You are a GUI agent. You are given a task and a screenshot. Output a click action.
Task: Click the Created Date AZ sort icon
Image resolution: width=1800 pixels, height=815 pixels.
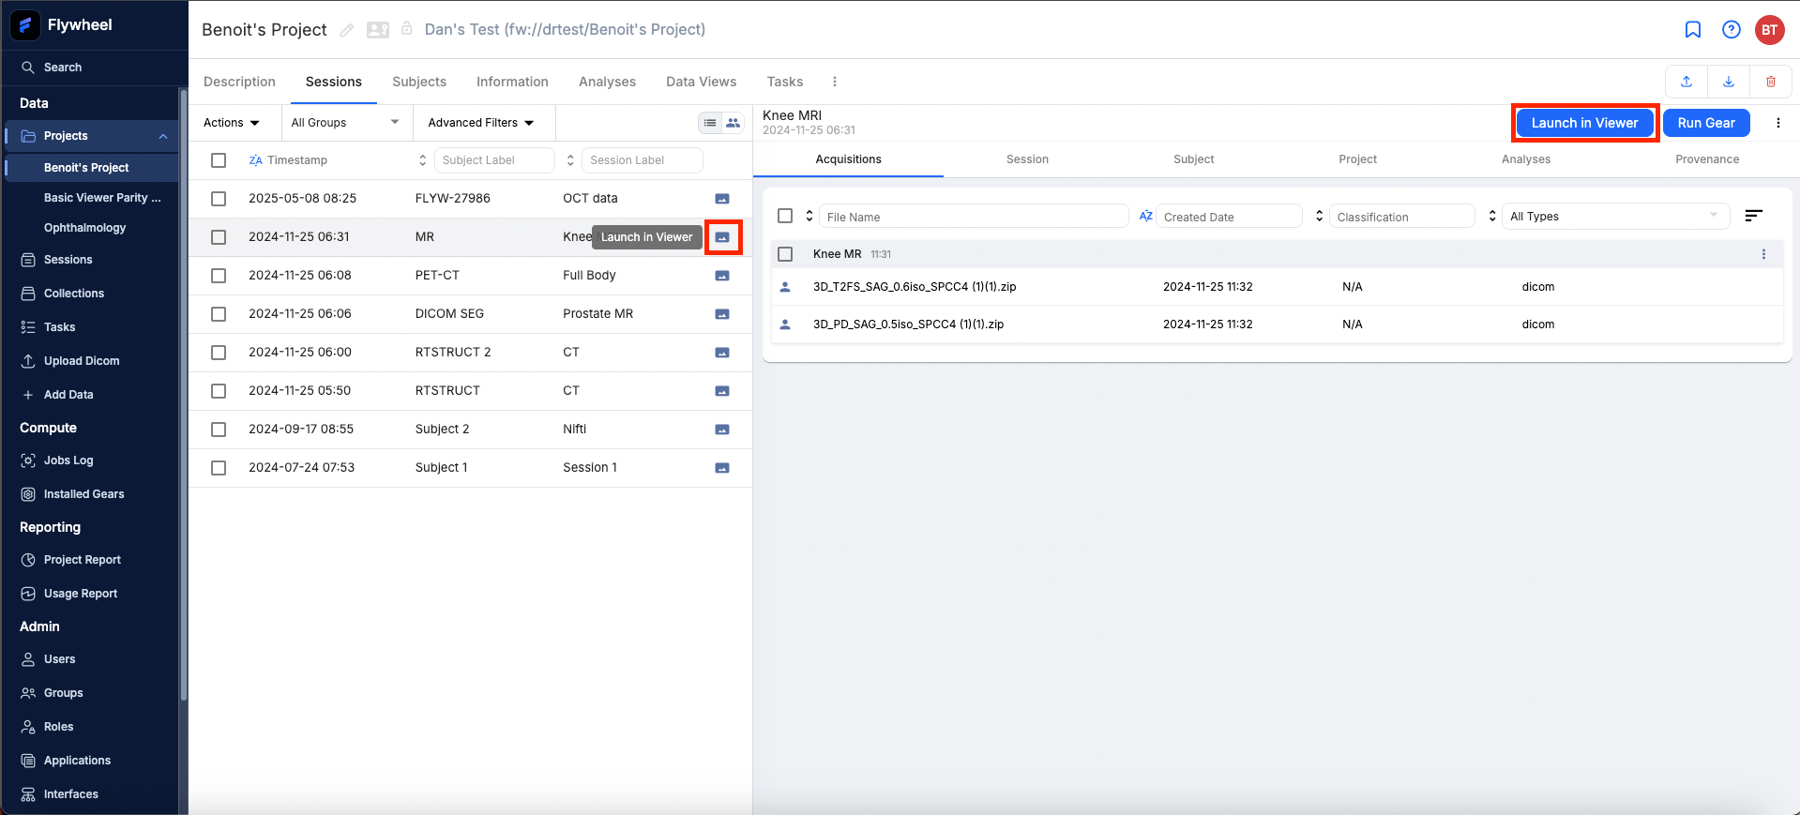pyautogui.click(x=1146, y=216)
